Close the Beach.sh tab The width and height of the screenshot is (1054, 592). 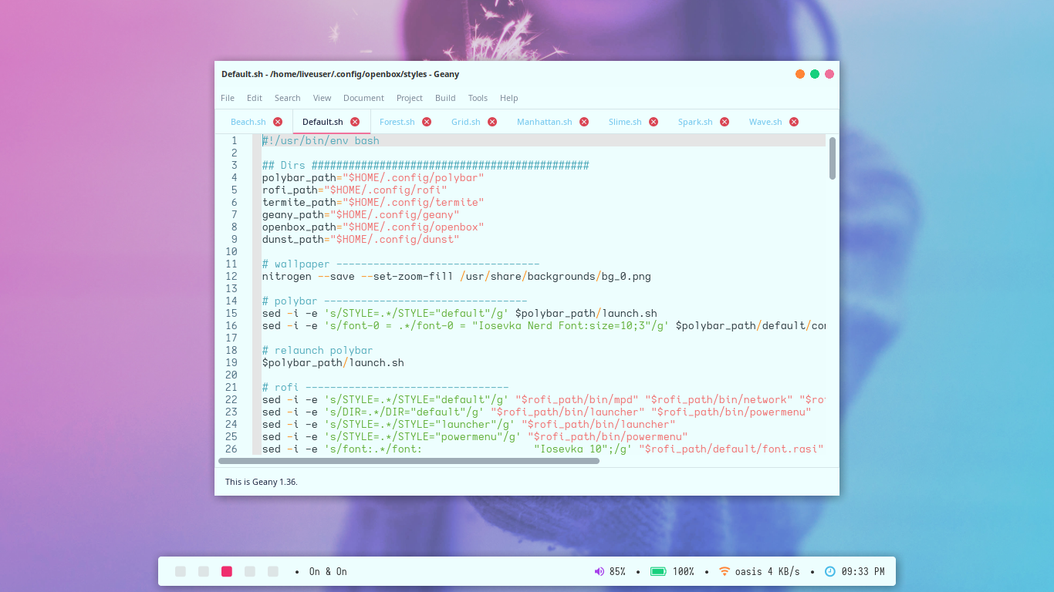pos(278,122)
